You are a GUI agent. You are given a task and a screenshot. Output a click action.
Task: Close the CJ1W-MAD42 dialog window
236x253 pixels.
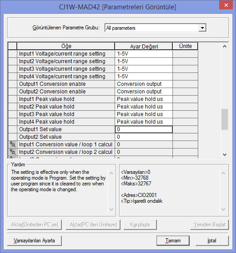226,5
